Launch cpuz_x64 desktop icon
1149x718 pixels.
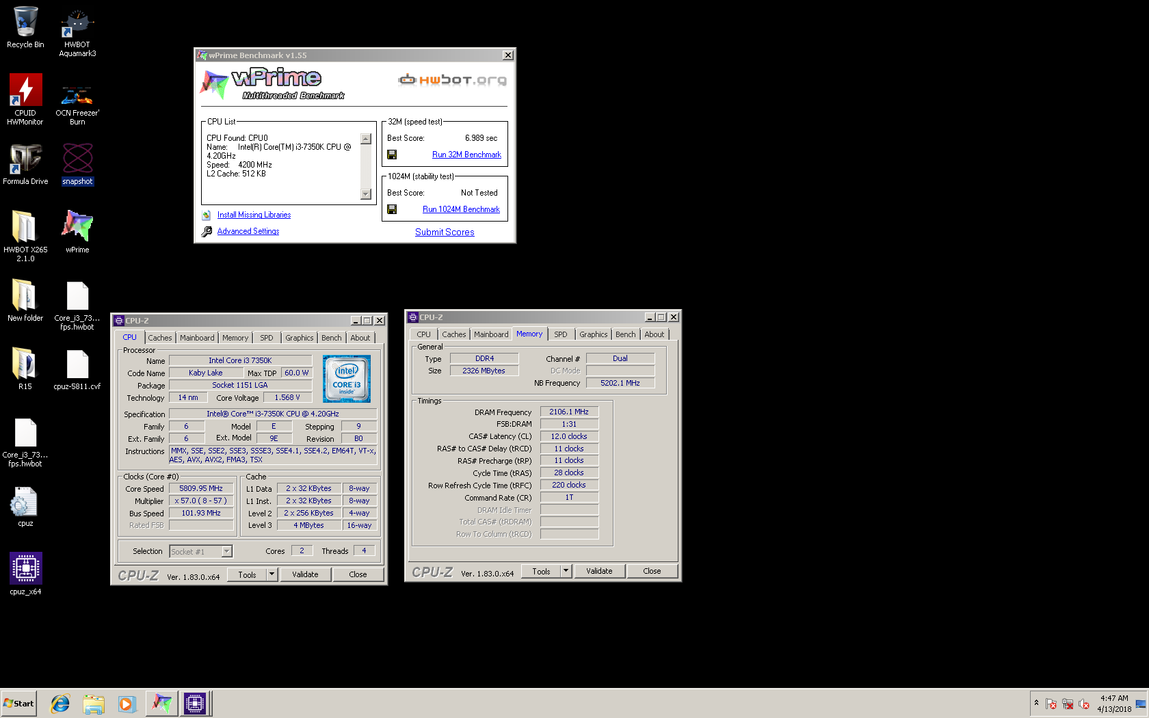point(25,573)
